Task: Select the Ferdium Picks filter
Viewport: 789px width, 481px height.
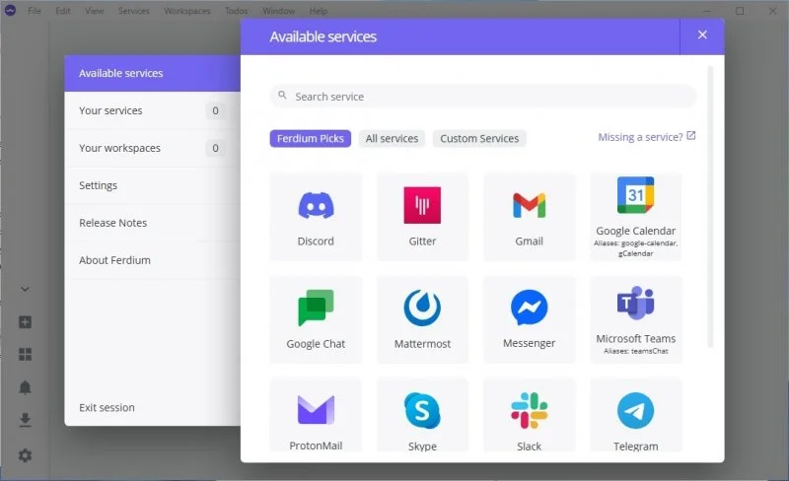Action: 311,138
